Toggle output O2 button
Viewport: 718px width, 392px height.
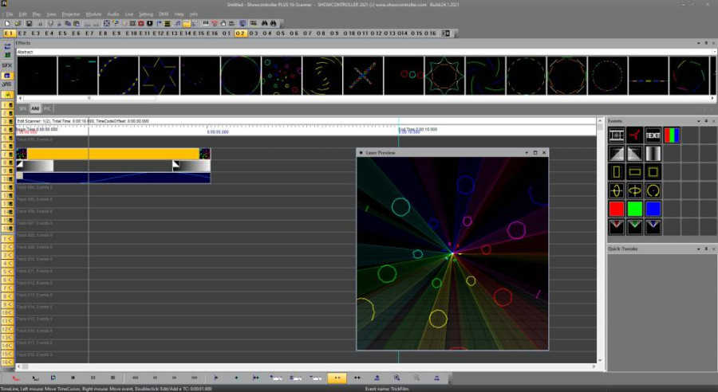tap(240, 33)
